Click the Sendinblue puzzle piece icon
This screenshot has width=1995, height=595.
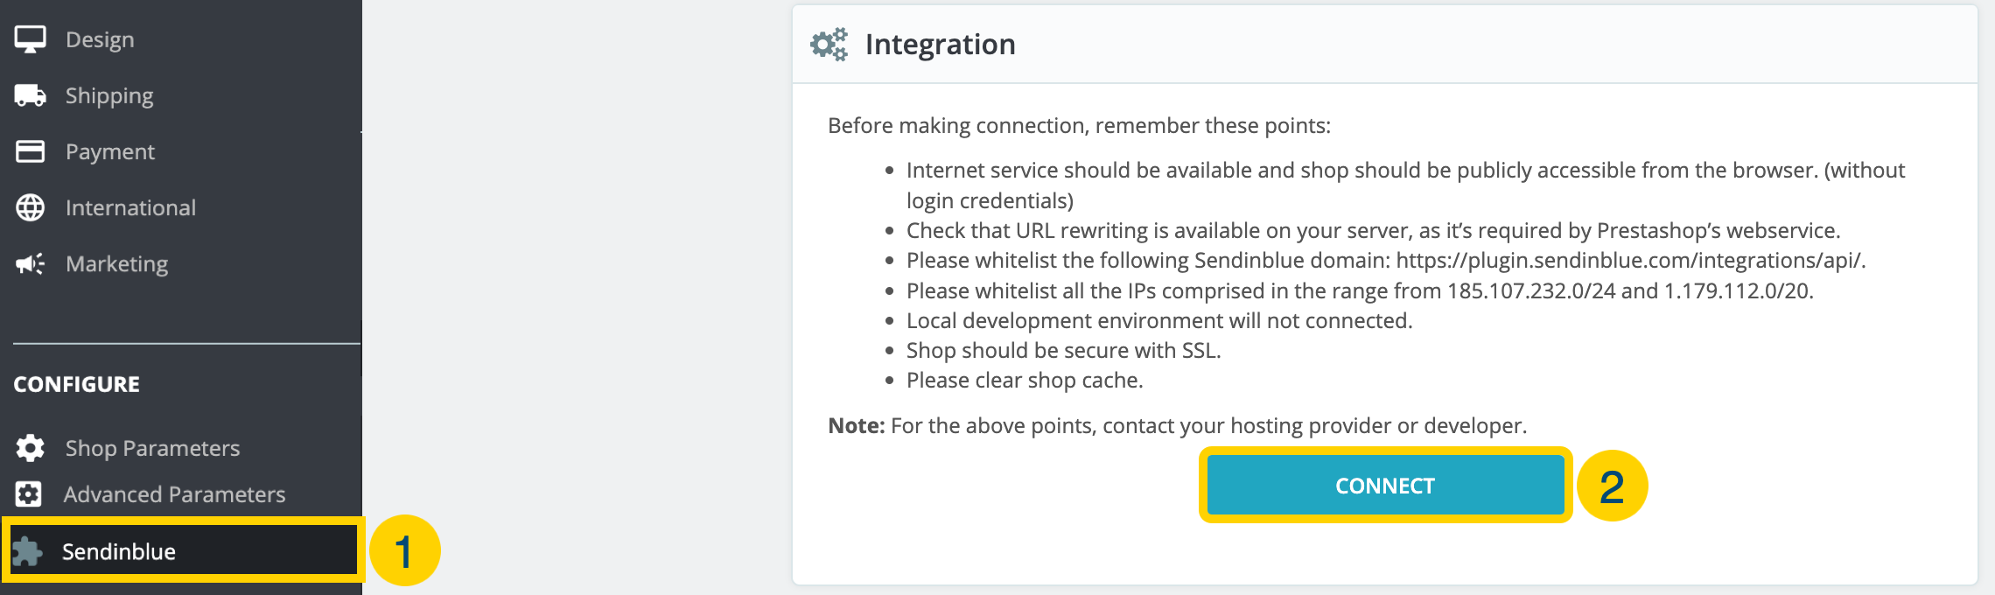pyautogui.click(x=27, y=551)
